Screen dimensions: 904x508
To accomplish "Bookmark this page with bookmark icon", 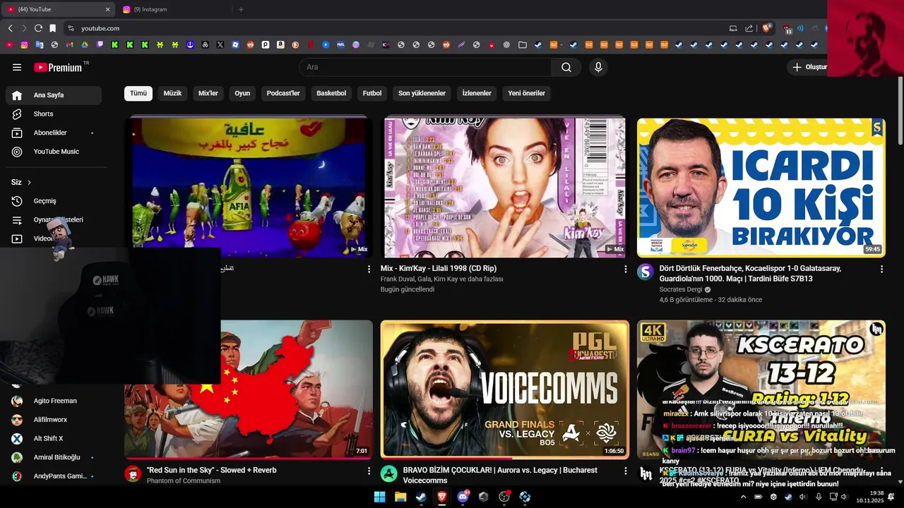I will [52, 28].
